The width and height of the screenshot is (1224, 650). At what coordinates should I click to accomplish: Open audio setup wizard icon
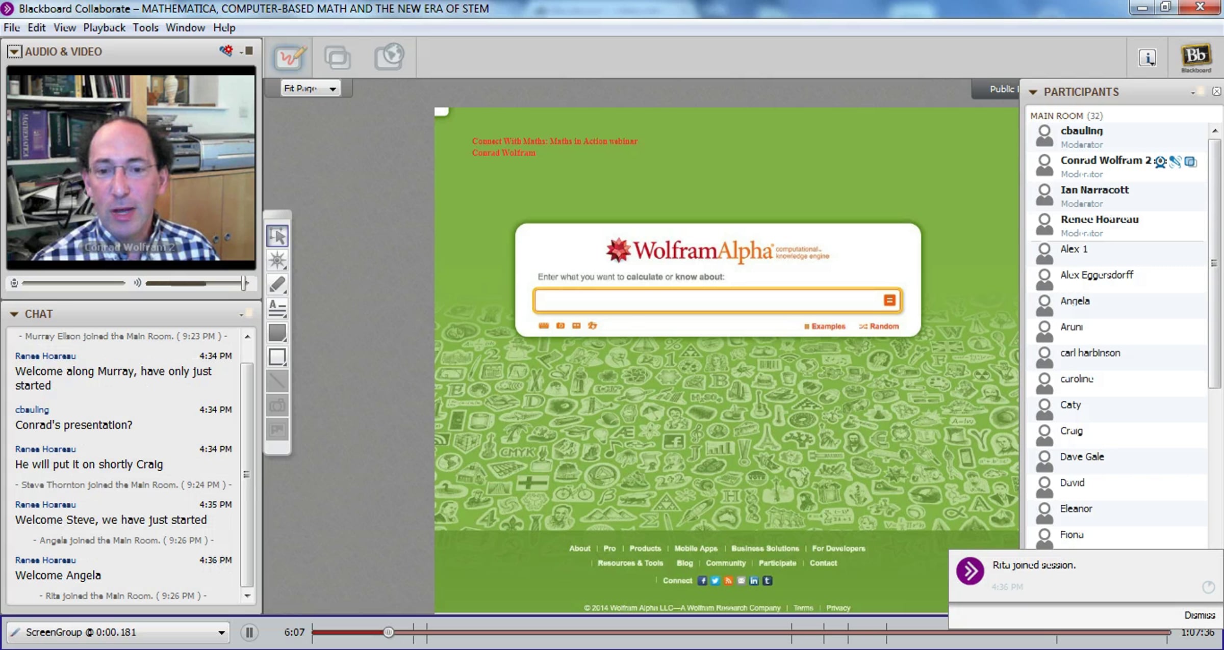226,50
